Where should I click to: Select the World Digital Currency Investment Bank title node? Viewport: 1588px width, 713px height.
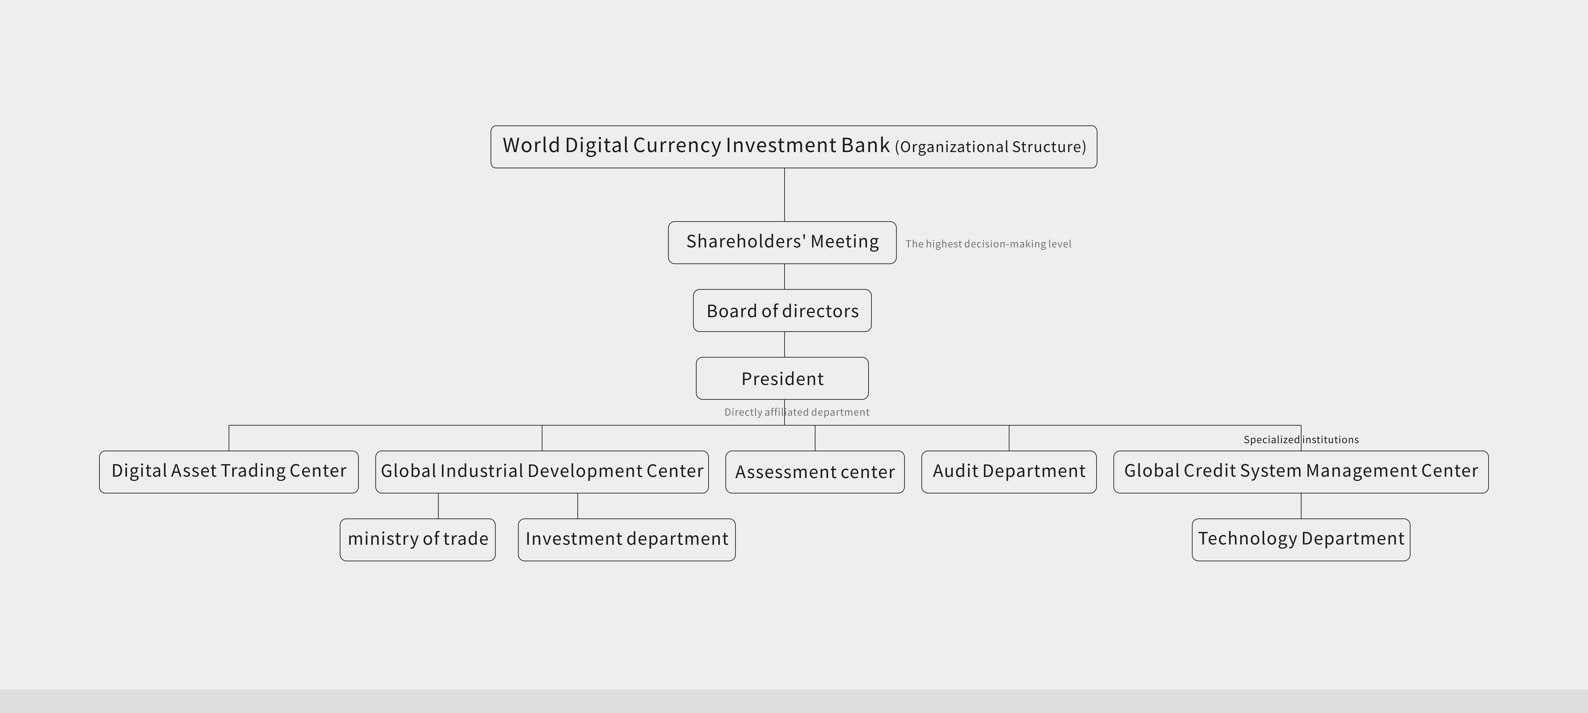(x=793, y=146)
